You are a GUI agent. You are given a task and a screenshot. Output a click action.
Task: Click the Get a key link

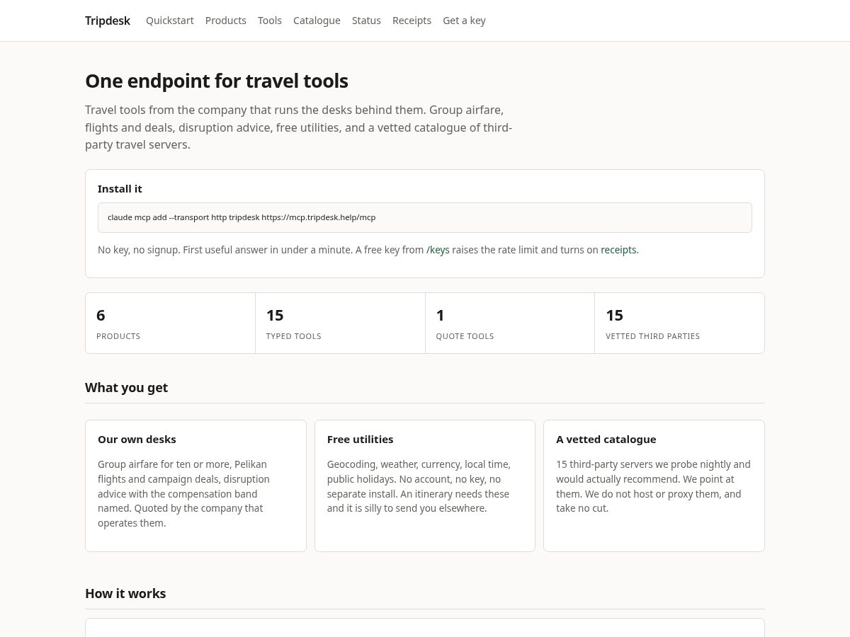[464, 21]
